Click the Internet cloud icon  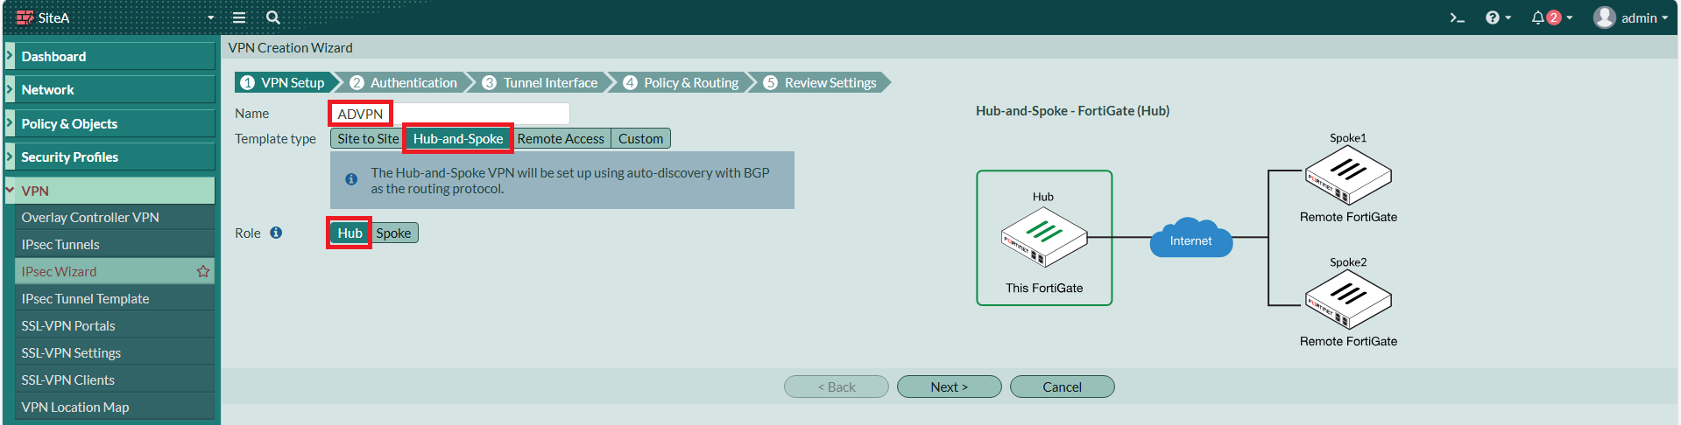1191,238
